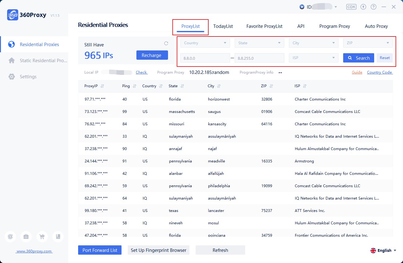
Task: Open the Favorite ProxyList tab
Action: tap(264, 26)
